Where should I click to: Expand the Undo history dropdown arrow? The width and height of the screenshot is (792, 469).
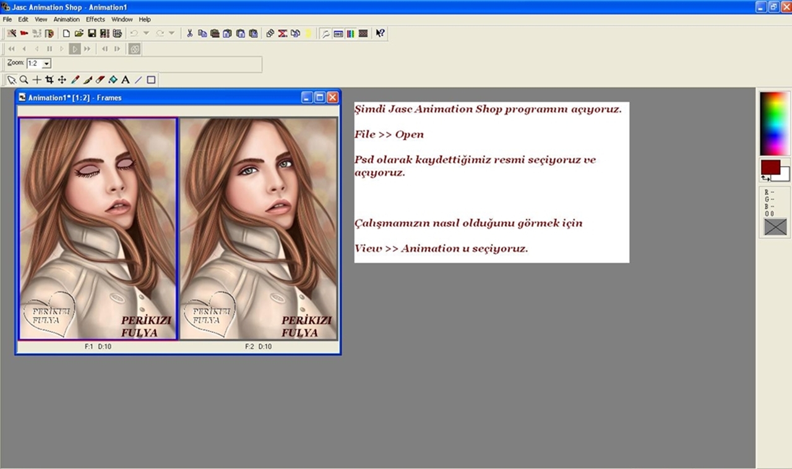click(146, 33)
